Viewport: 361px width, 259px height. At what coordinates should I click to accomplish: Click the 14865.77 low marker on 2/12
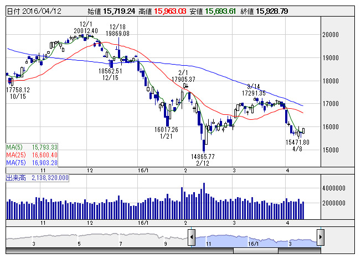(203, 157)
